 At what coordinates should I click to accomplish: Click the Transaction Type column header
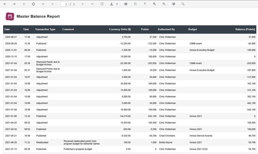[x=45, y=29]
